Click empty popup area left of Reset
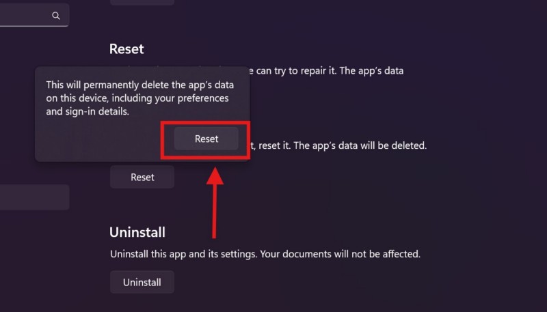 pyautogui.click(x=103, y=140)
